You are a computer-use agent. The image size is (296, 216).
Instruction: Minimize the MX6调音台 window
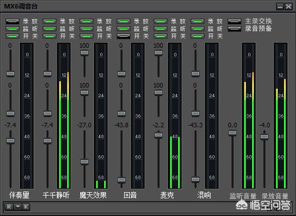tap(280, 7)
